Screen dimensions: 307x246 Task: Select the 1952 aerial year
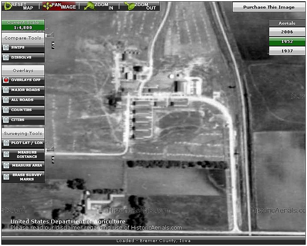(x=287, y=42)
